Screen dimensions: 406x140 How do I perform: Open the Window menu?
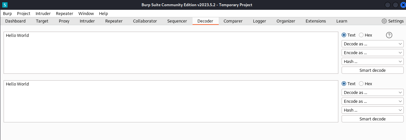click(x=86, y=13)
